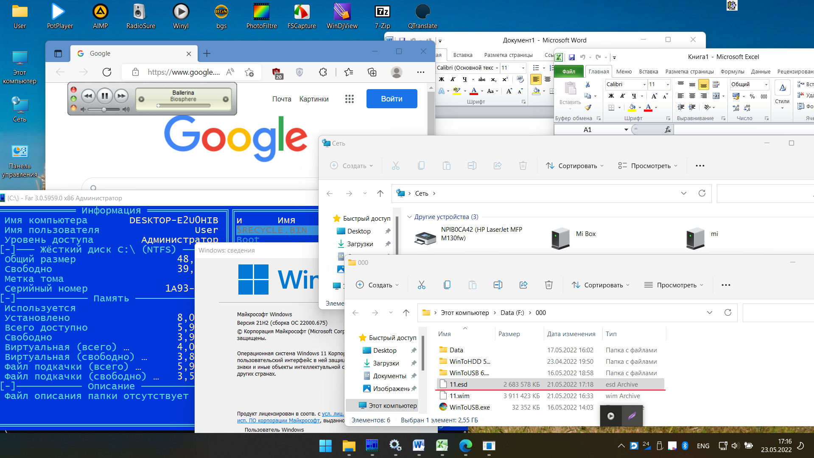Click the Edge browser refresh icon
Screen dimensions: 814x458
pyautogui.click(x=107, y=72)
